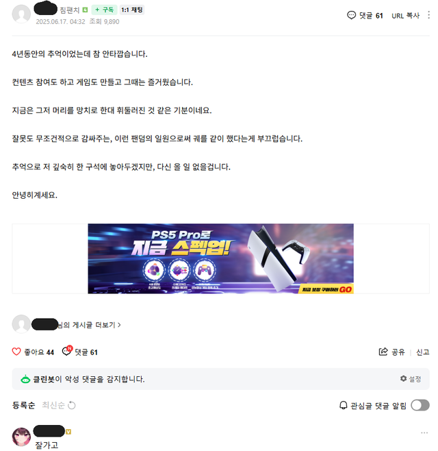Sort comments by 등록순
Viewport: 438px width, 451px height.
23,405
